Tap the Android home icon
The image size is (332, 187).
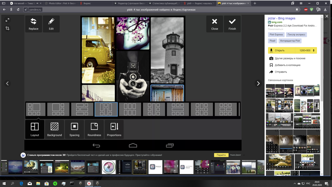[133, 145]
